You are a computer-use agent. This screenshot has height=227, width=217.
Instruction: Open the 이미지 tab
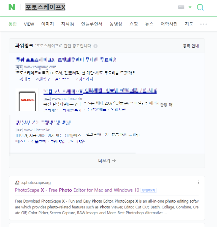tap(48, 24)
